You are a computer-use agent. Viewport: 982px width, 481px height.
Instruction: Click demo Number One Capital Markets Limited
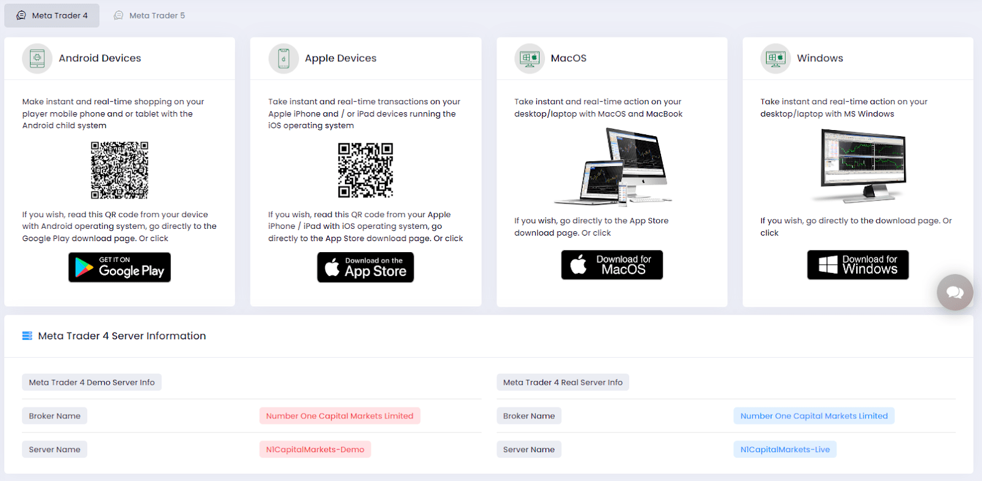tap(340, 416)
